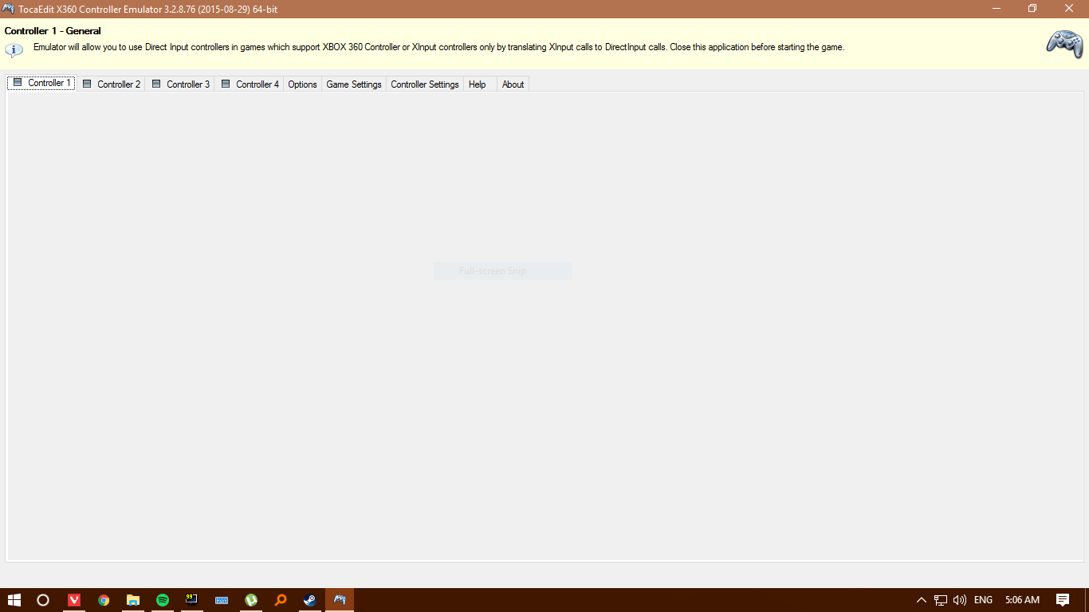
Task: Change ENG input language
Action: pyautogui.click(x=984, y=600)
